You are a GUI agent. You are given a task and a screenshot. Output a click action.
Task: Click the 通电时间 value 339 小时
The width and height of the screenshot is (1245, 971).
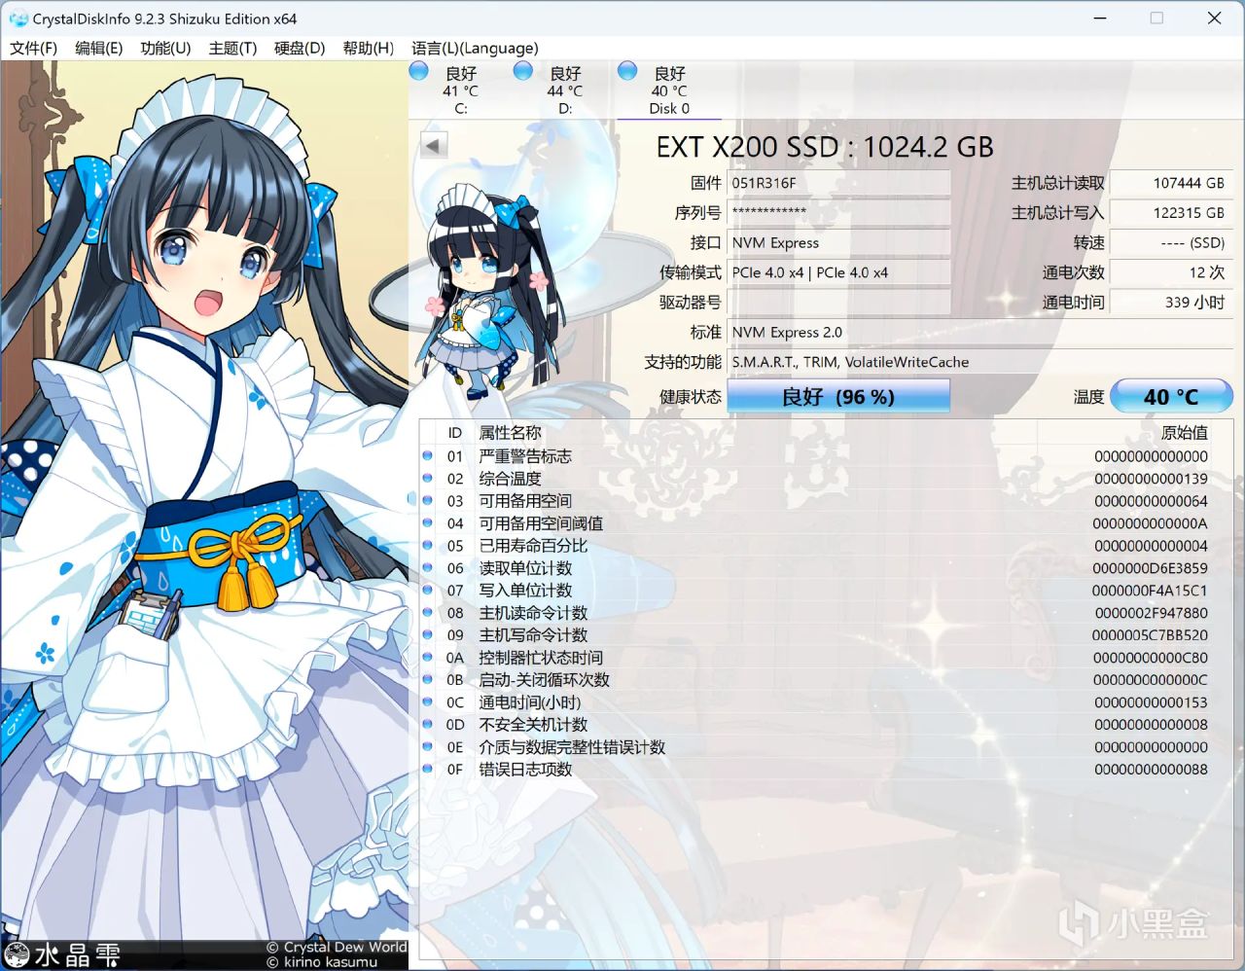point(1171,302)
